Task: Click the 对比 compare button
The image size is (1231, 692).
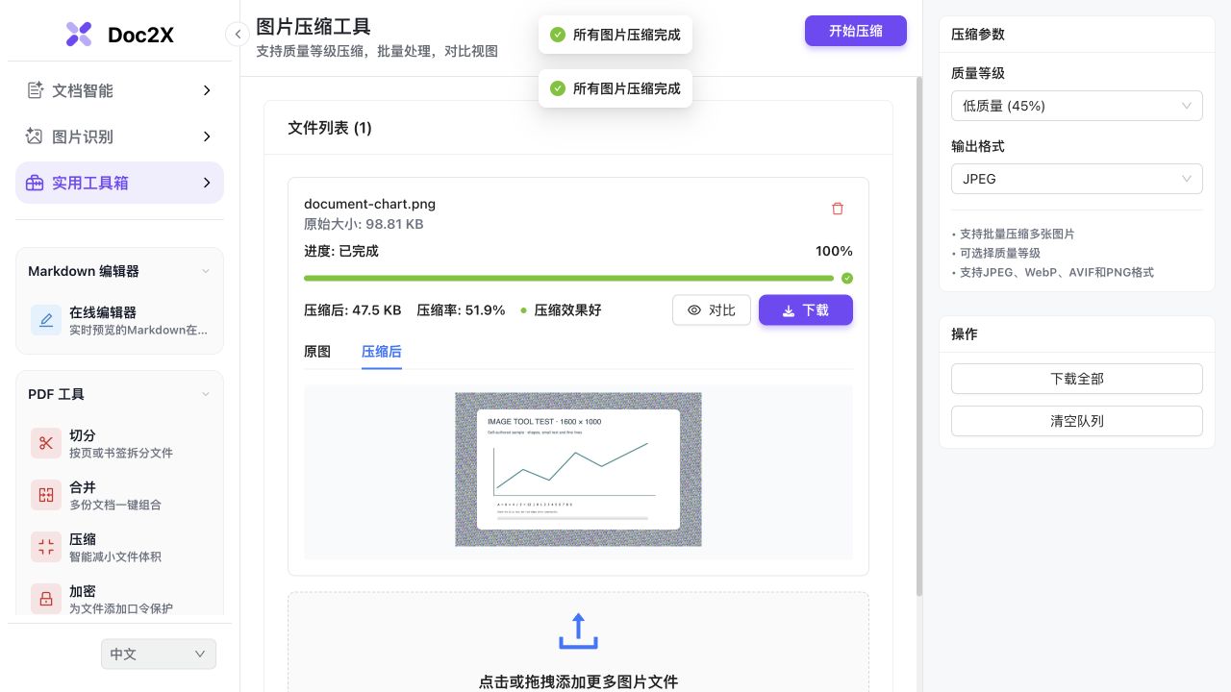Action: (x=712, y=310)
